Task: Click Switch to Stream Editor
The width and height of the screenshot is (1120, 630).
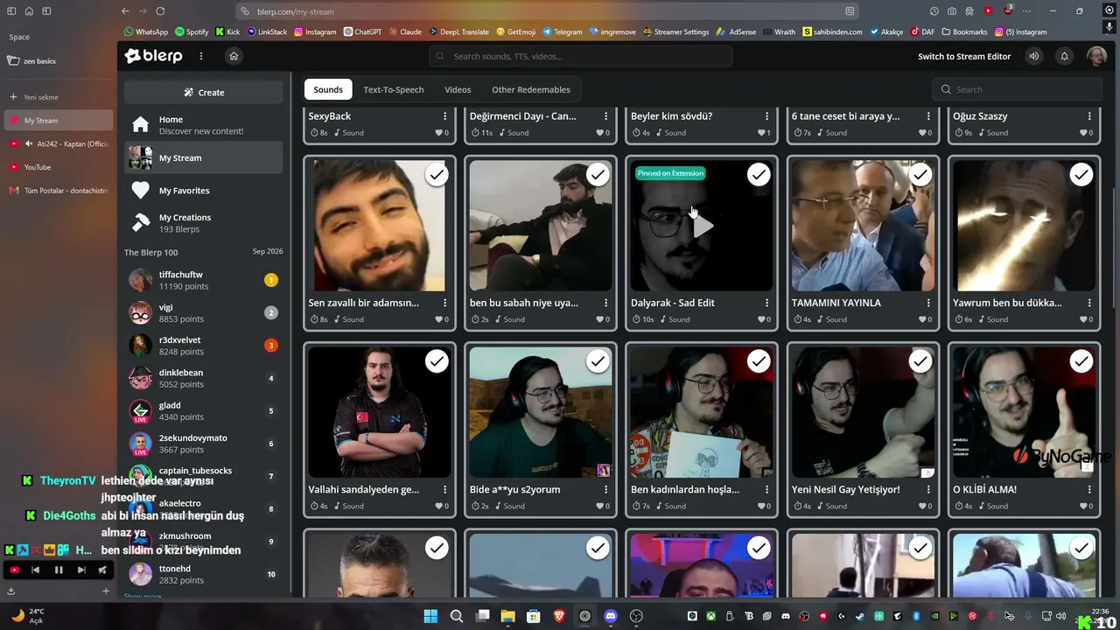Action: [x=964, y=56]
